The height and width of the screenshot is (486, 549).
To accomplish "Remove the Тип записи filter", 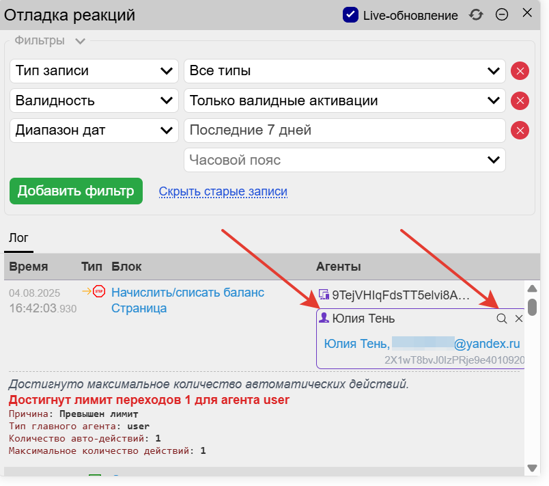I will pyautogui.click(x=520, y=71).
